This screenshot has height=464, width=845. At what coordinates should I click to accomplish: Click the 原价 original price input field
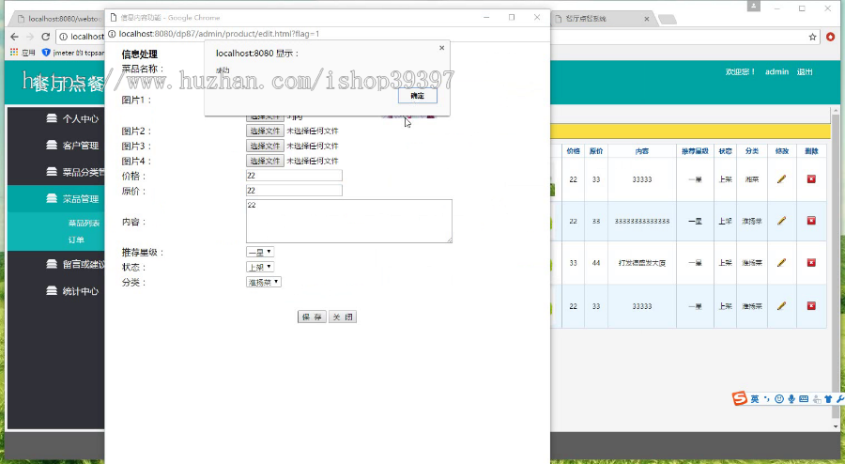294,191
